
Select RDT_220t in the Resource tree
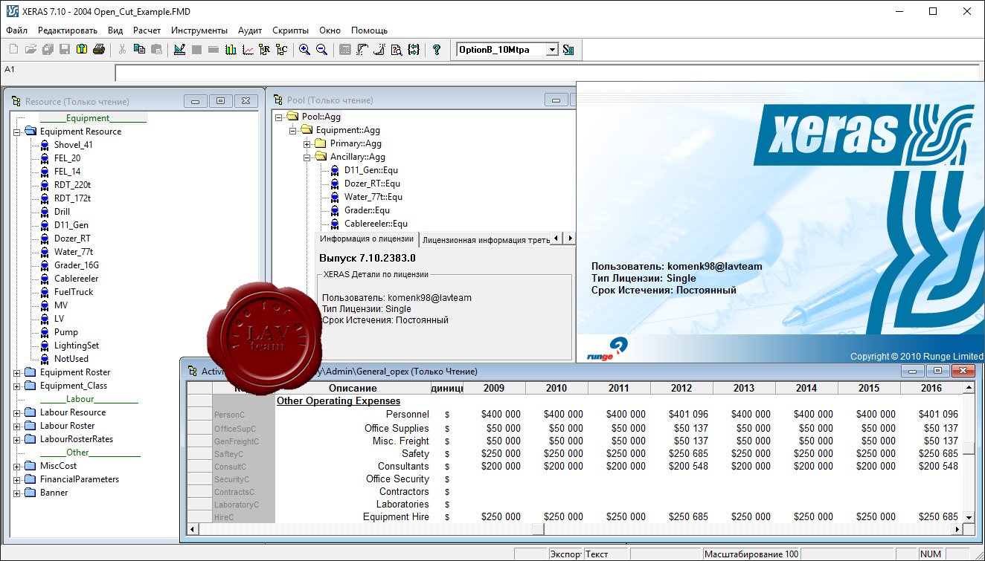point(73,185)
